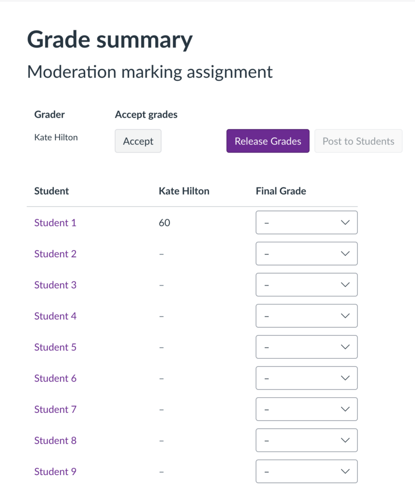Click the Post to Students button

[x=358, y=141]
